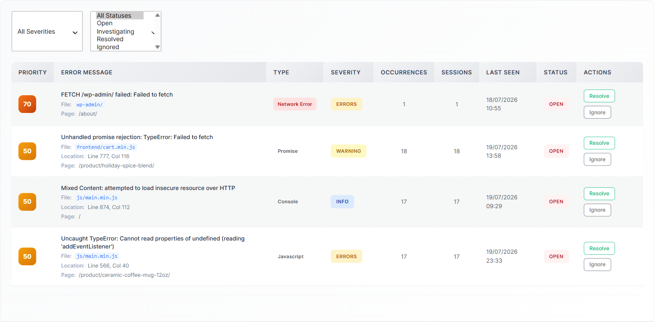
Task: Open the All Severities dropdown
Action: click(47, 31)
